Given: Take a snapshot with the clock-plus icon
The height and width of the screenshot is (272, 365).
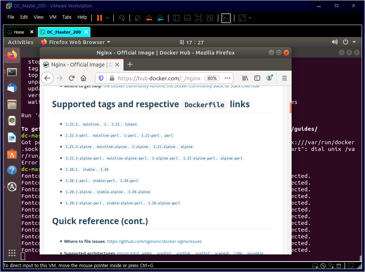Looking at the screenshot, I should [137, 18].
